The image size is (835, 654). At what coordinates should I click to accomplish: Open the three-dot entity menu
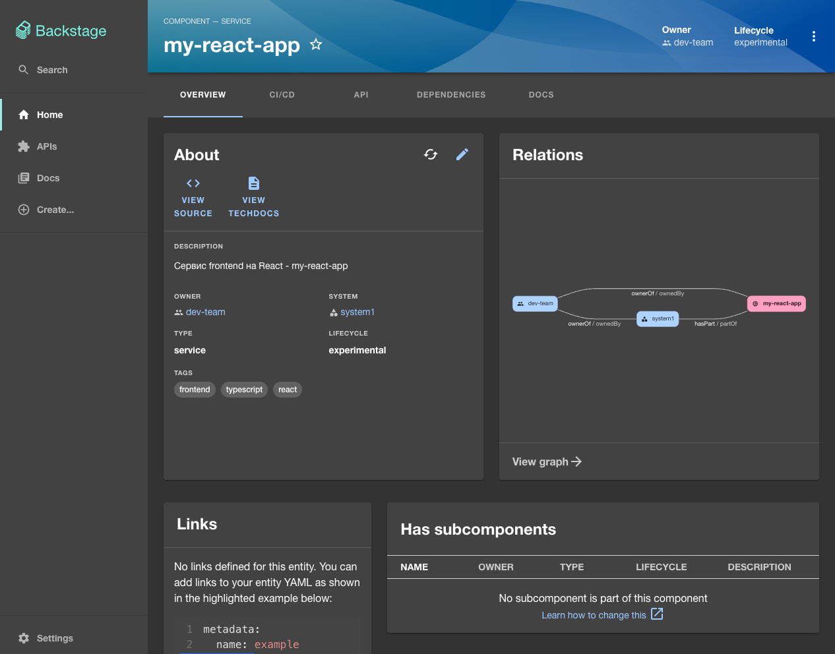coord(814,36)
